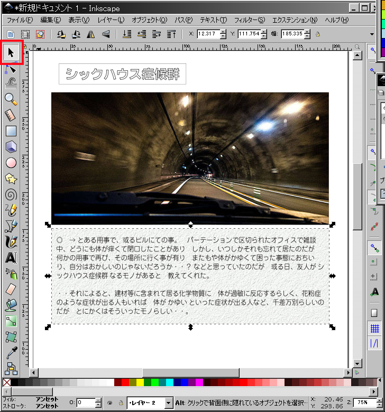Rotate selection 90 degrees clockwise
The width and height of the screenshot is (385, 412).
coord(76,34)
